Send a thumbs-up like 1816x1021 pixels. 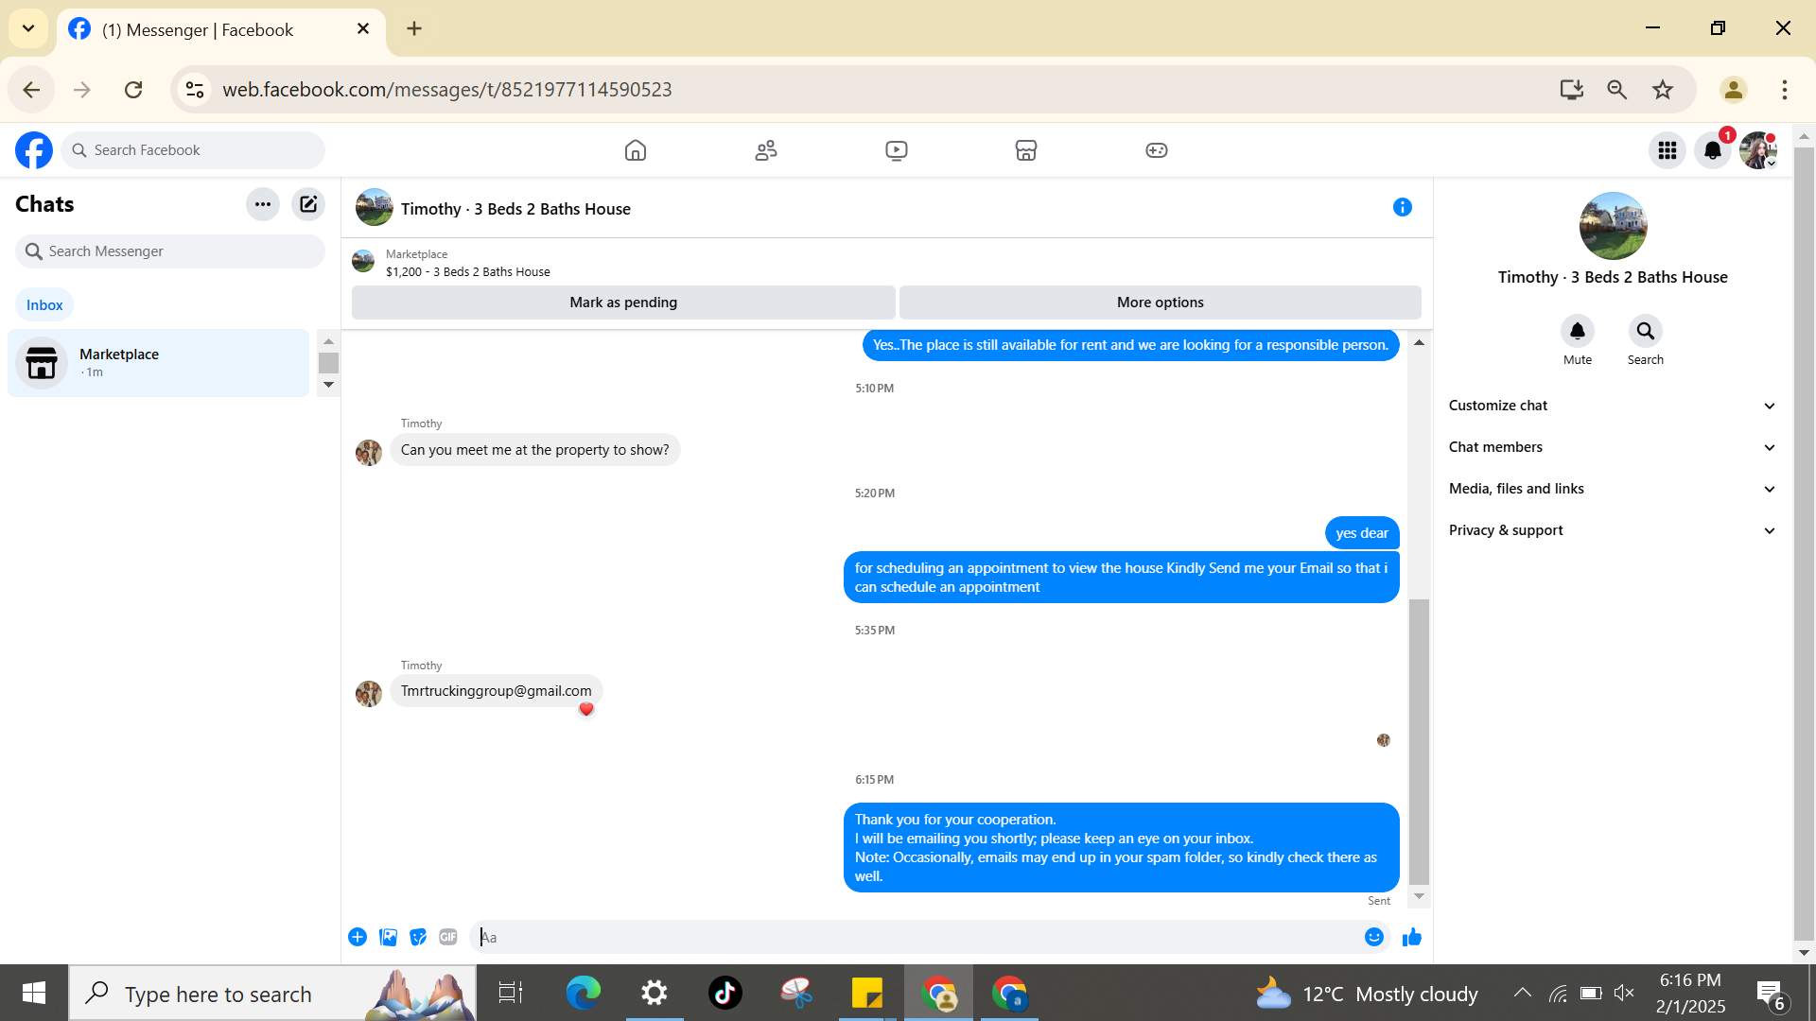coord(1412,937)
